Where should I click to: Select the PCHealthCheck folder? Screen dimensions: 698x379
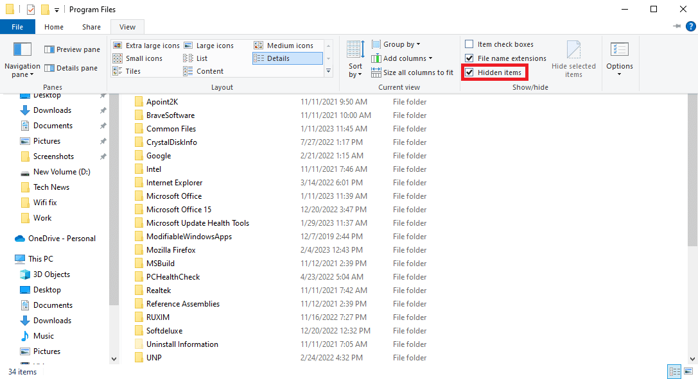[173, 277]
